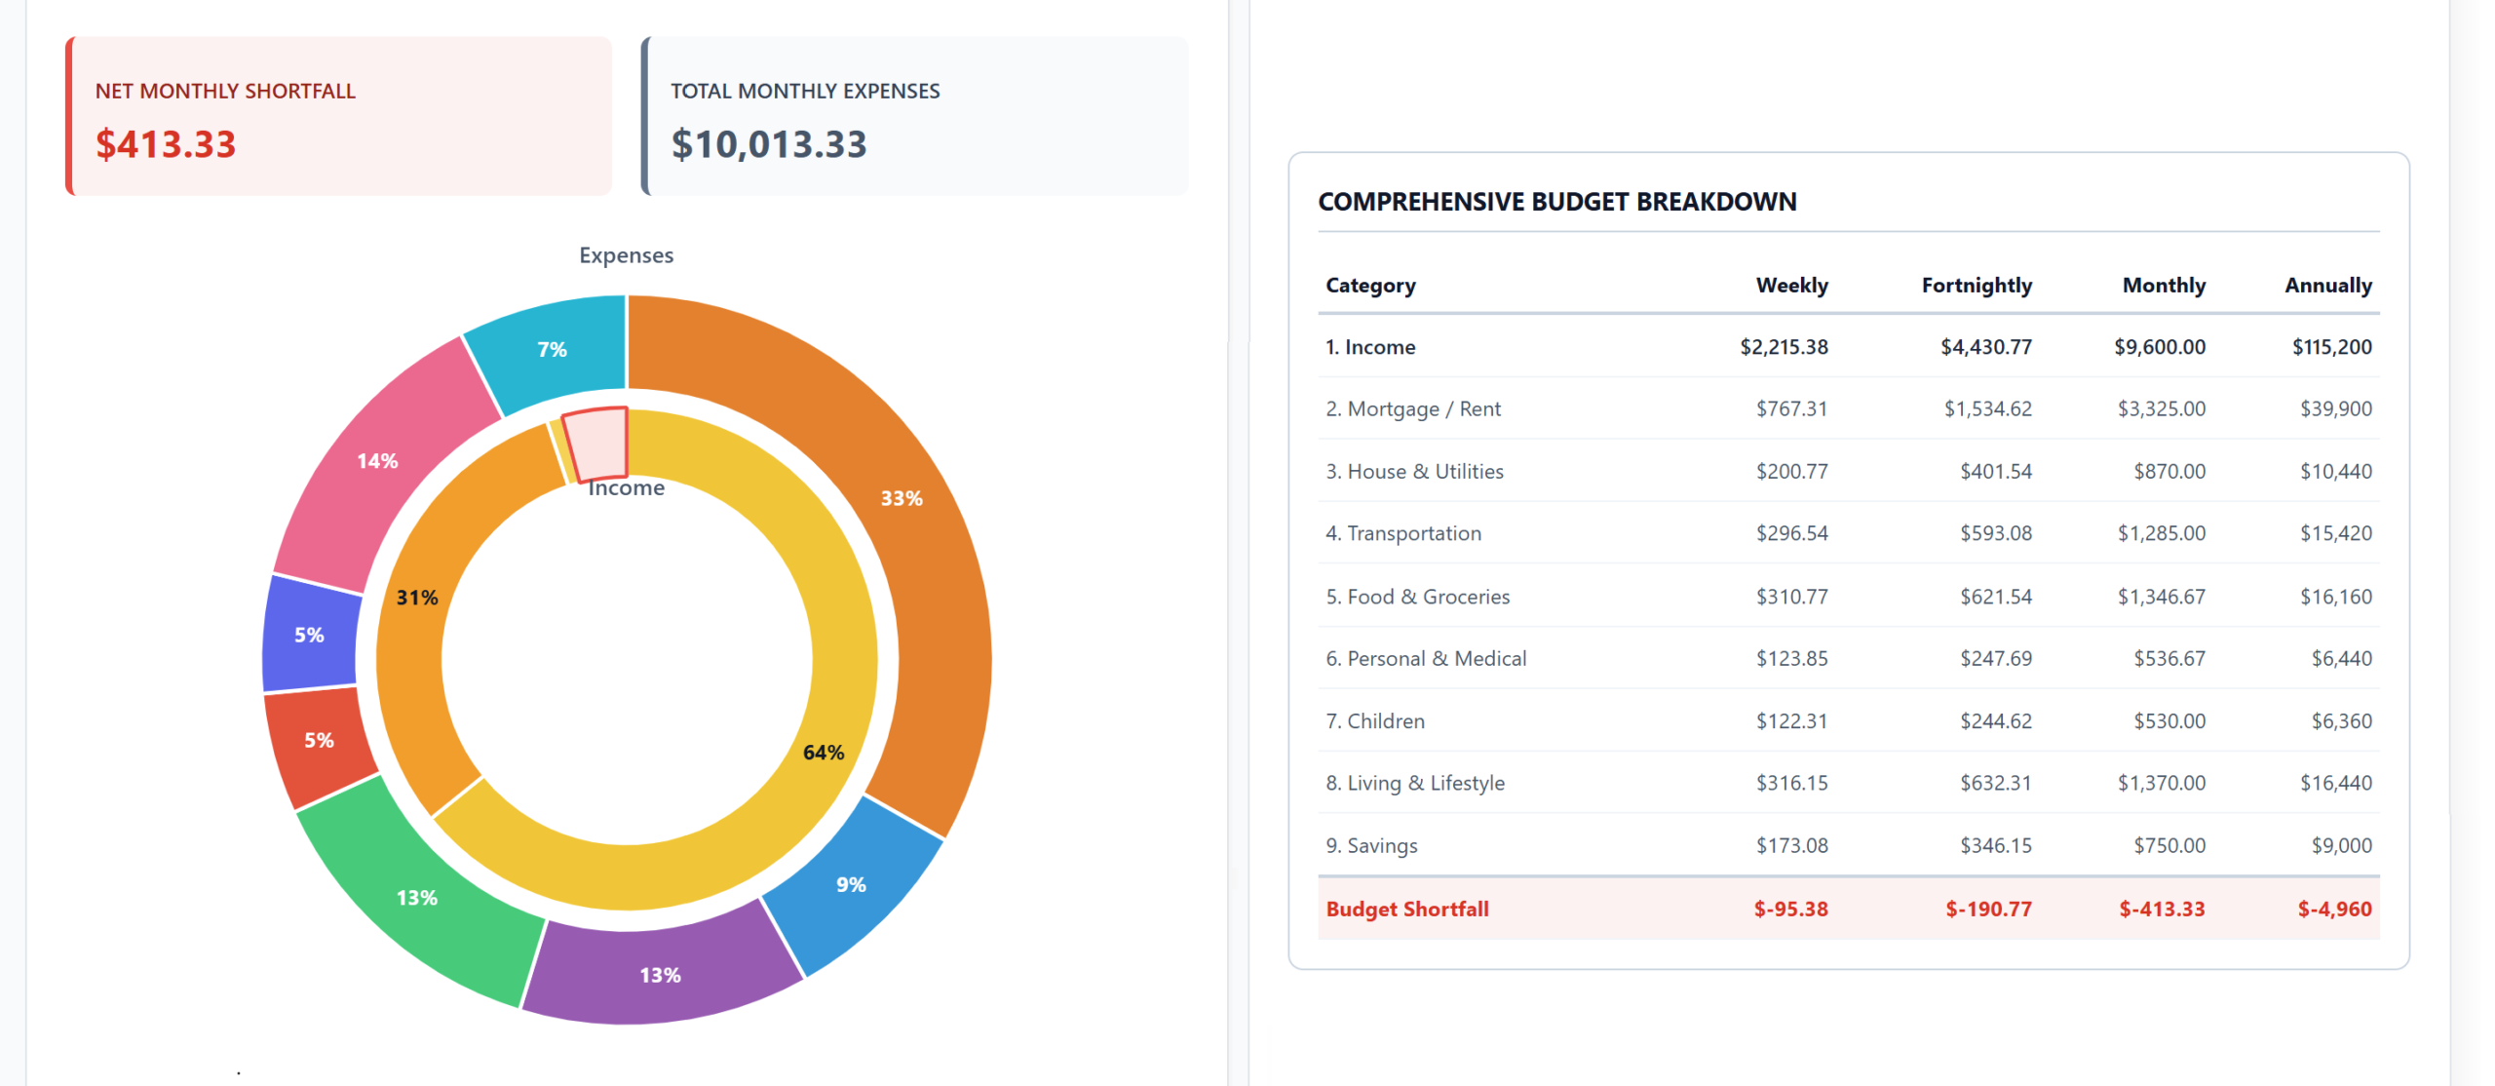Screen dimensions: 2495x1086
Task: Click Savings annual value $9,000
Action: [x=2342, y=846]
